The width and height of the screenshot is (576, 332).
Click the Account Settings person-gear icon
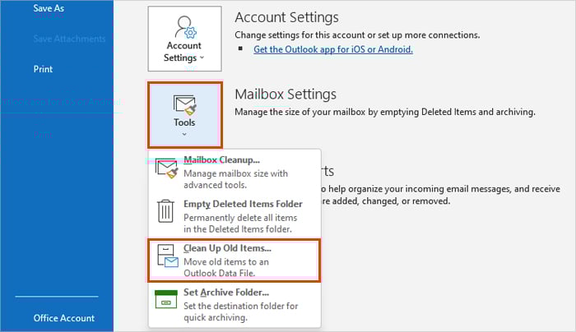click(x=184, y=26)
